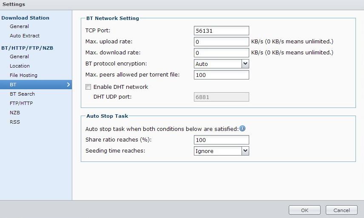The height and width of the screenshot is (218, 364).
Task: Click Max. download rate field
Action: pos(222,53)
